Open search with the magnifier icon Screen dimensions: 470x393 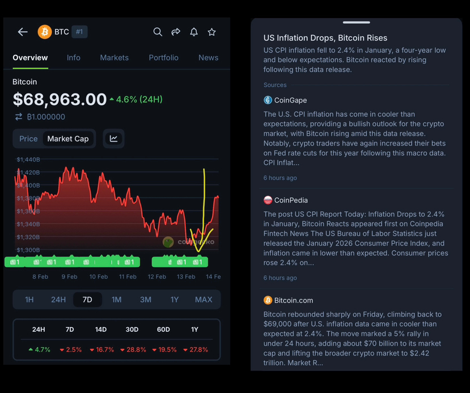click(x=158, y=32)
